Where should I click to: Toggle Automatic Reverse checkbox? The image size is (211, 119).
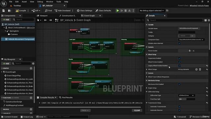[179, 110]
